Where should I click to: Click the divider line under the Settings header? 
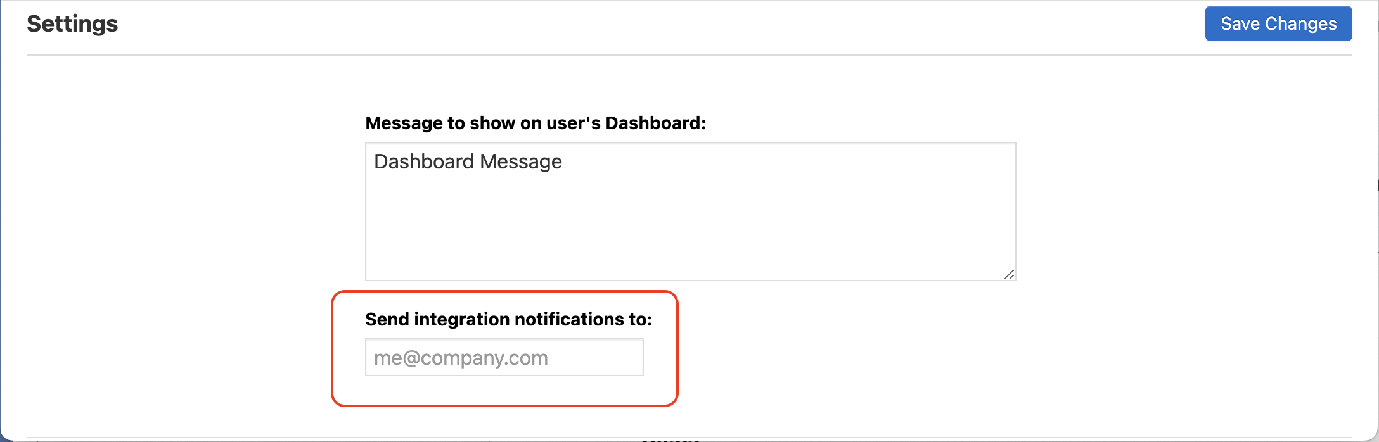689,55
